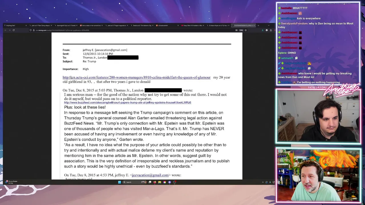
Task: Open the buzzfeed.com court-papers link
Action: [x=127, y=102]
